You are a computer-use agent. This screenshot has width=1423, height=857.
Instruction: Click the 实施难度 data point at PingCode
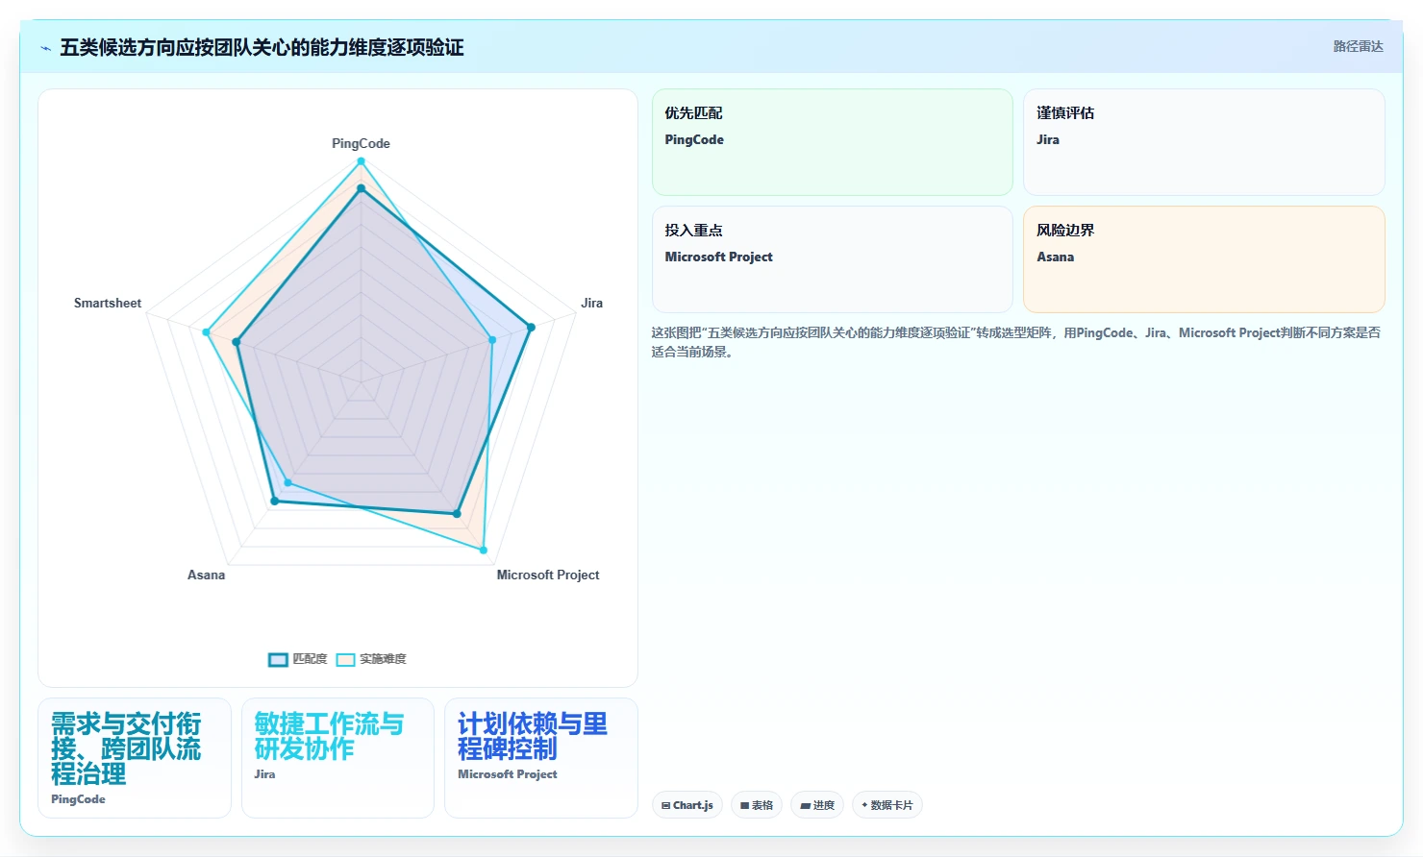(361, 160)
